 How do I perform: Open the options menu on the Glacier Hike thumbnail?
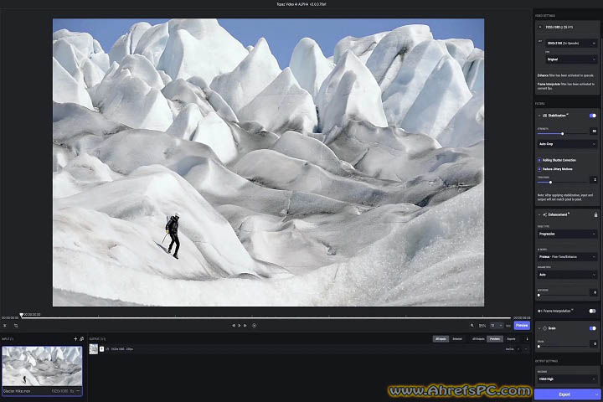coord(78,391)
